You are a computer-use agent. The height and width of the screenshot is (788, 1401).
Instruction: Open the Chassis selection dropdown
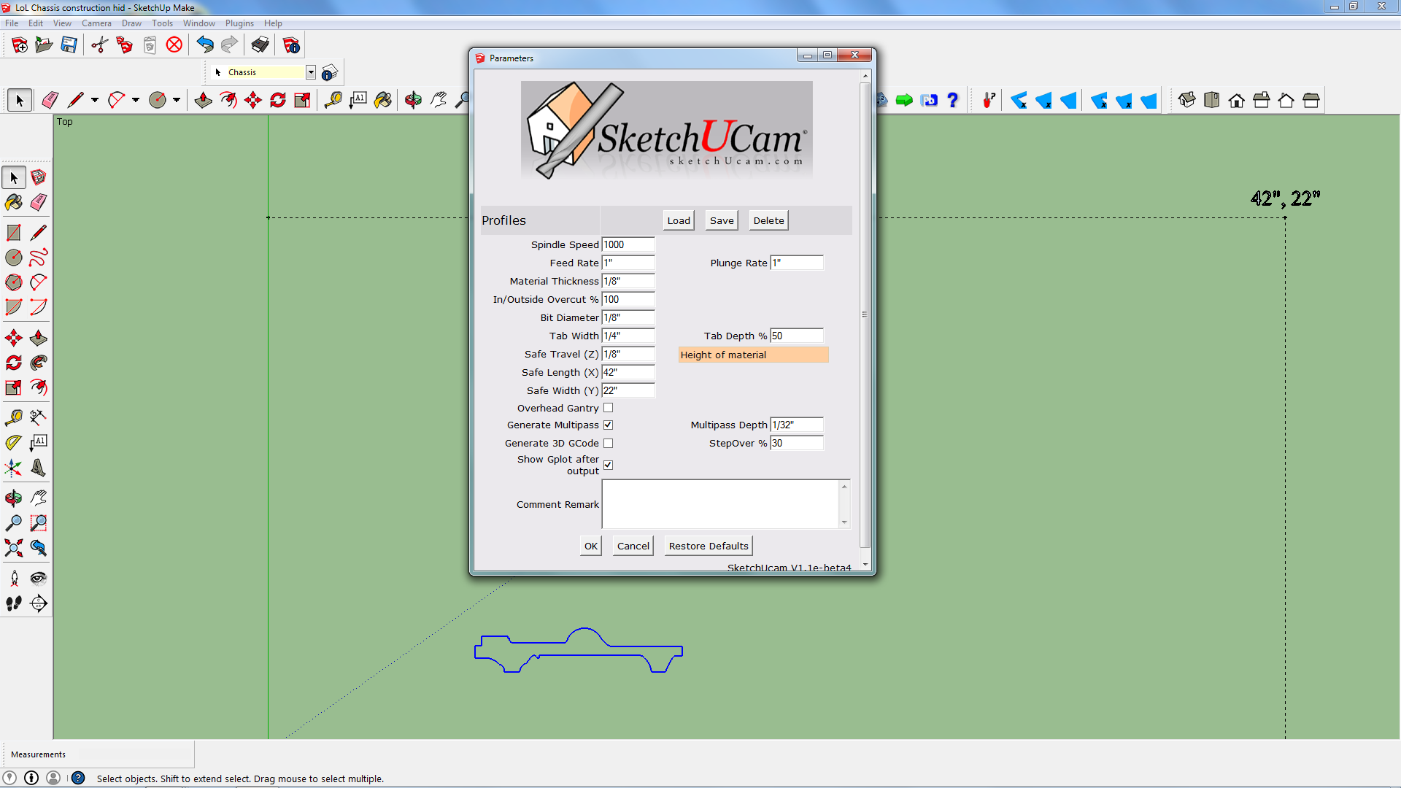(311, 72)
